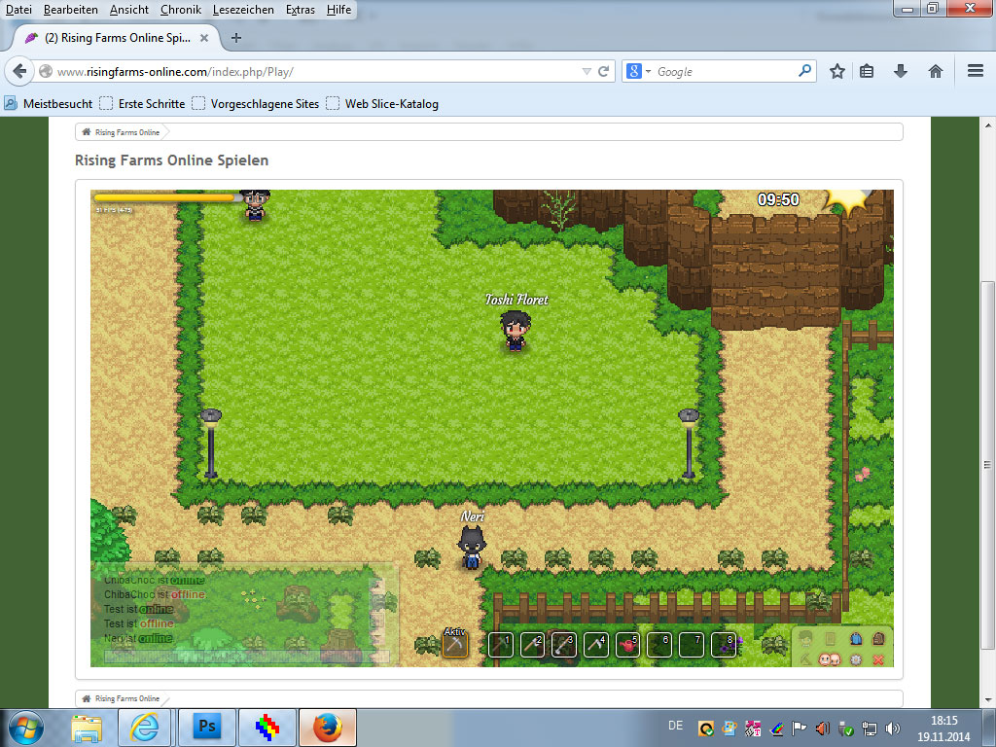Image resolution: width=996 pixels, height=747 pixels.
Task: Open the Lesezeichen menu
Action: (244, 9)
